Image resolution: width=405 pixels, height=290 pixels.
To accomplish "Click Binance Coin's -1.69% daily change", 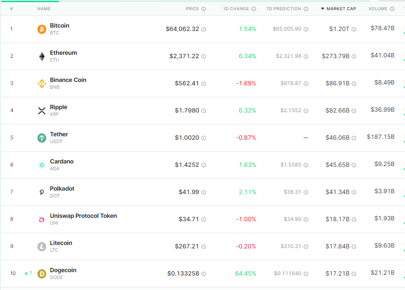I will point(246,83).
